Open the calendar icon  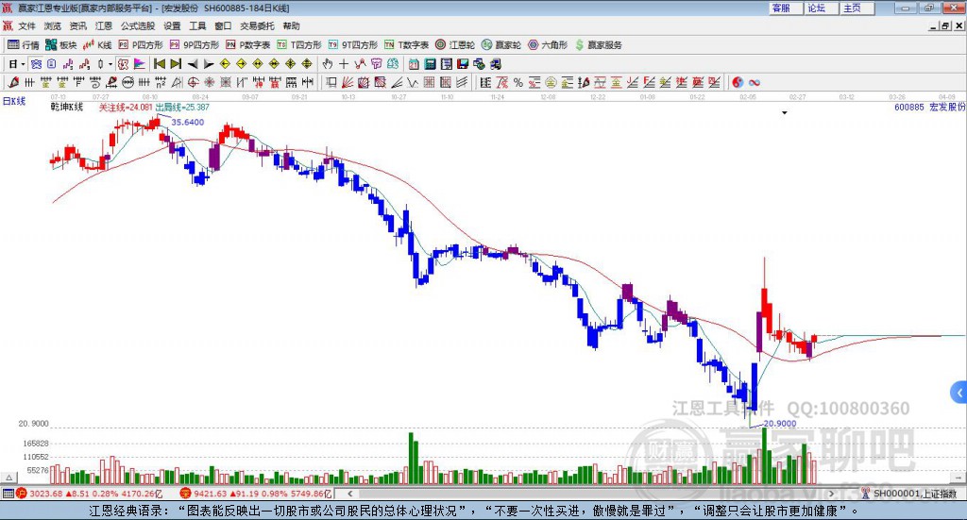[414, 64]
